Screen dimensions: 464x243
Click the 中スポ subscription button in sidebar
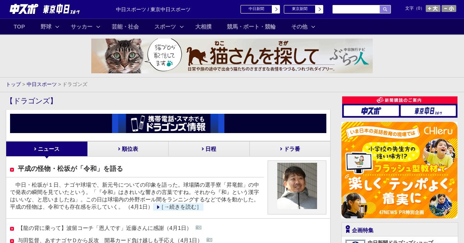click(371, 111)
